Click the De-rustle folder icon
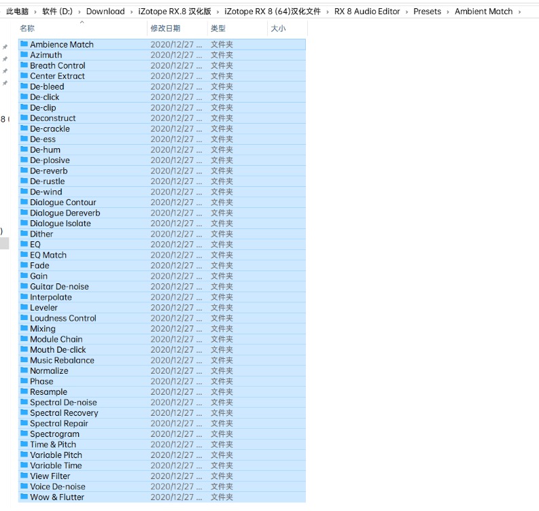The width and height of the screenshot is (539, 511). (24, 181)
